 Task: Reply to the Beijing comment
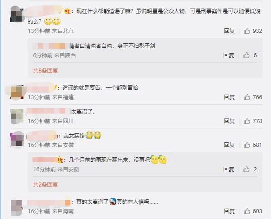tap(229, 31)
